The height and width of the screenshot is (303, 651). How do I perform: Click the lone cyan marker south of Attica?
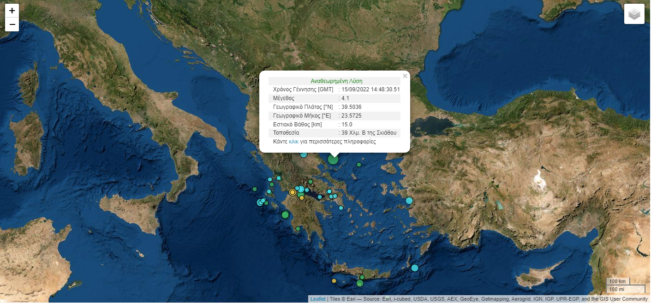(341, 208)
